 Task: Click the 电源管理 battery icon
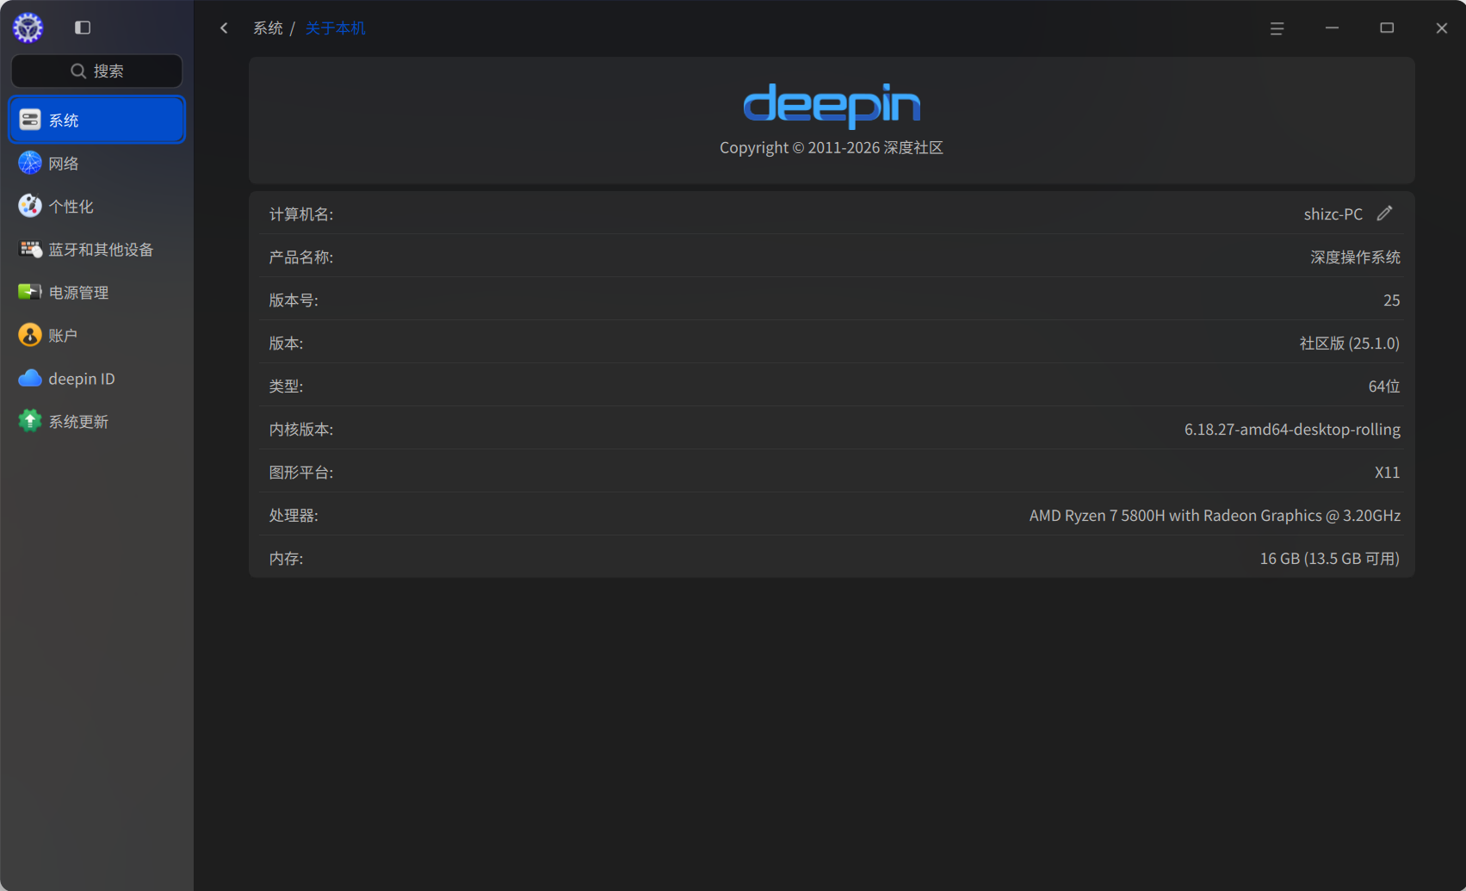tap(30, 292)
